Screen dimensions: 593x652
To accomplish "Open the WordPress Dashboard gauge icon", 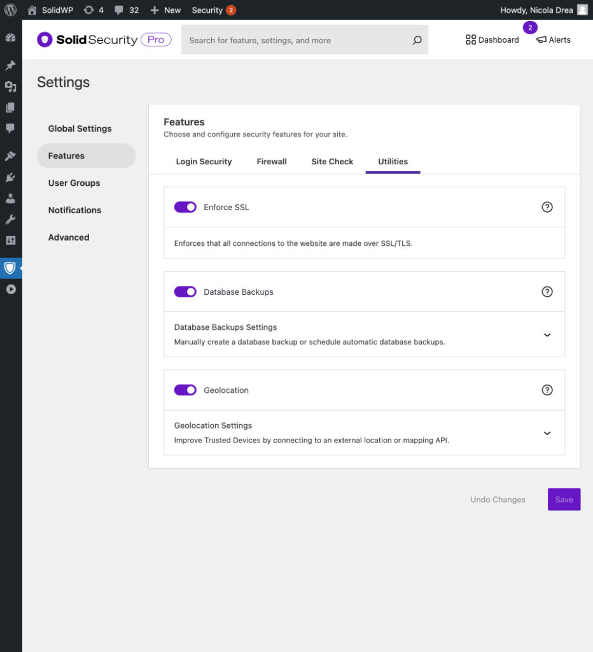I will point(10,38).
